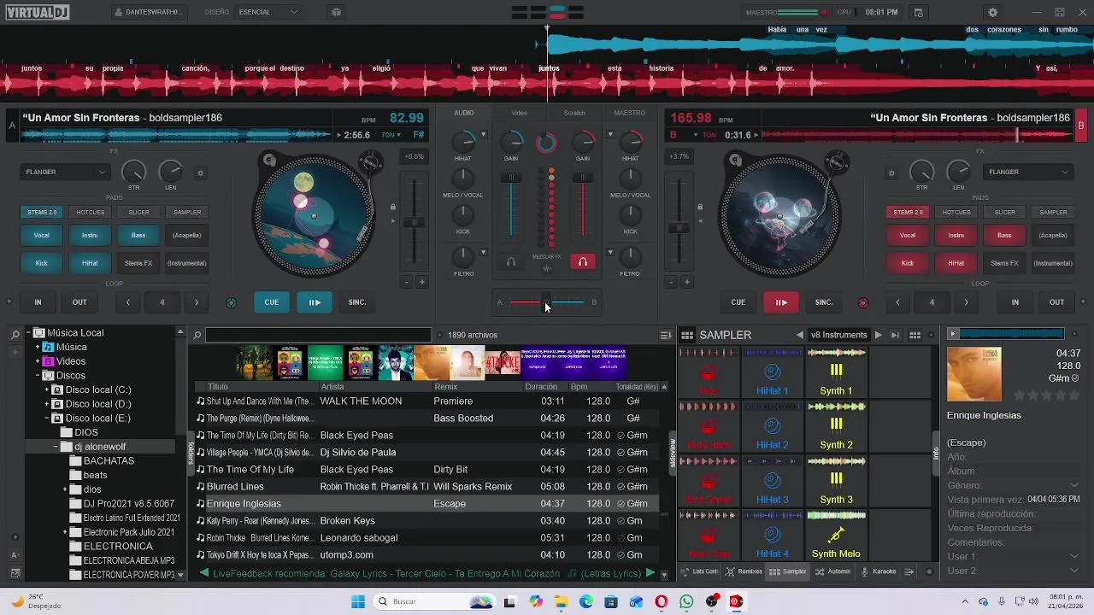Expand Disco local (C:) tree node
1094x615 pixels.
pos(47,390)
